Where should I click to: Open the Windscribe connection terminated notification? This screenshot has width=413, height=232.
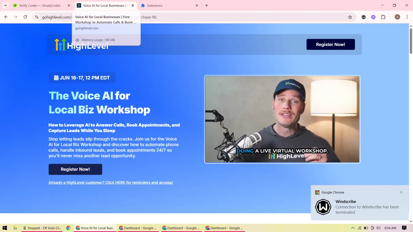click(x=360, y=203)
